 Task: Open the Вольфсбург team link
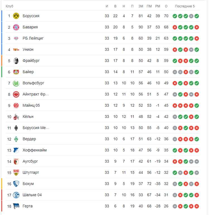click(x=33, y=83)
